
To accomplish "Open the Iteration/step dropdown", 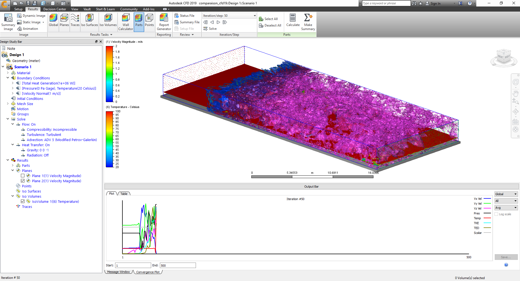I will pyautogui.click(x=253, y=15).
